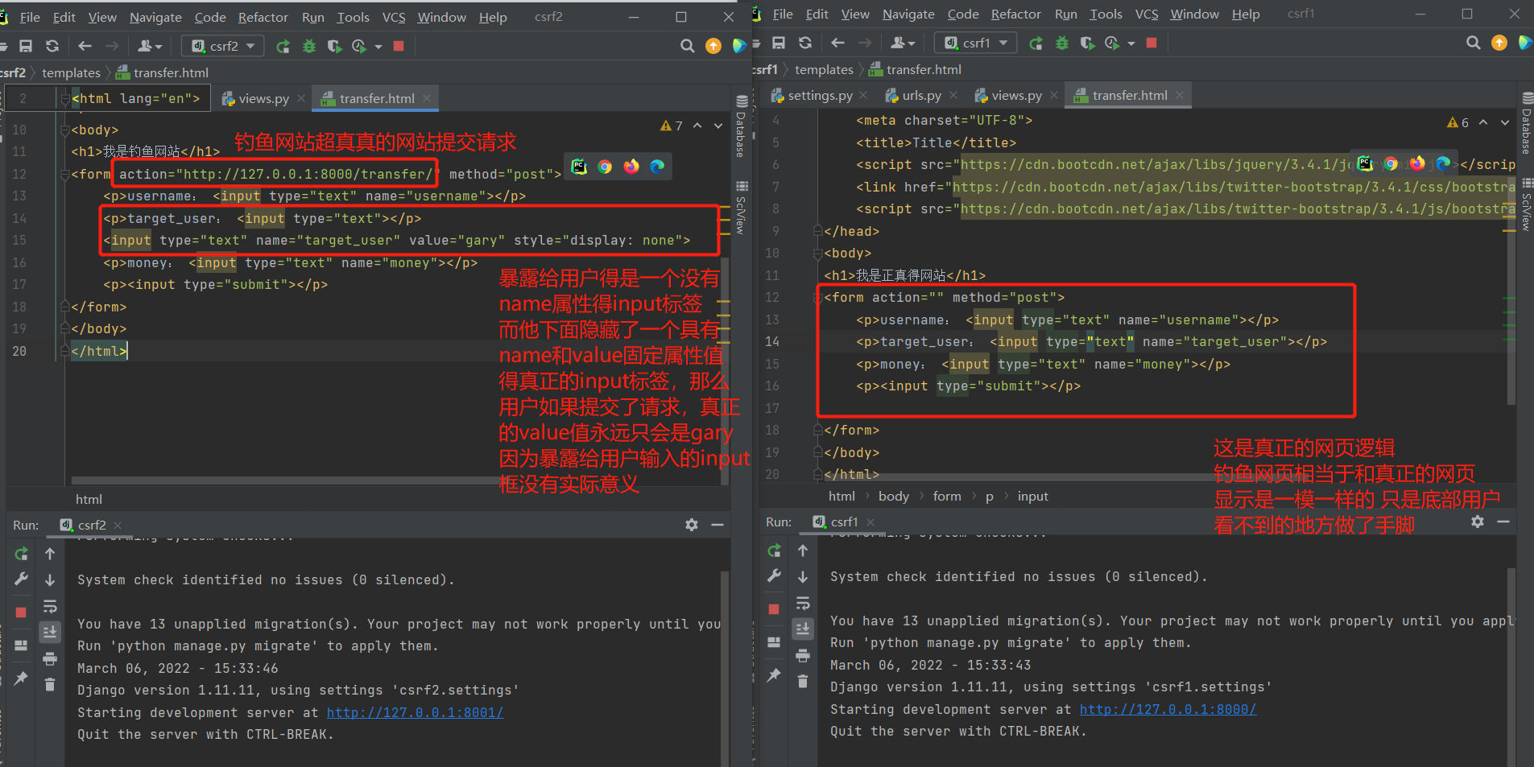Screen dimensions: 1534x767
Task: Open Refactor menu in csrf1 window
Action: (x=1015, y=14)
